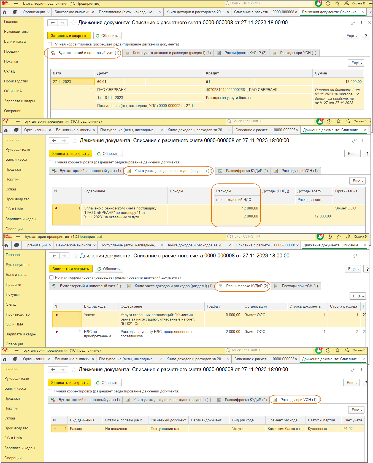Expand Еще menu beside help in bottom window
Image resolution: width=373 pixels, height=463 pixels.
click(351, 383)
